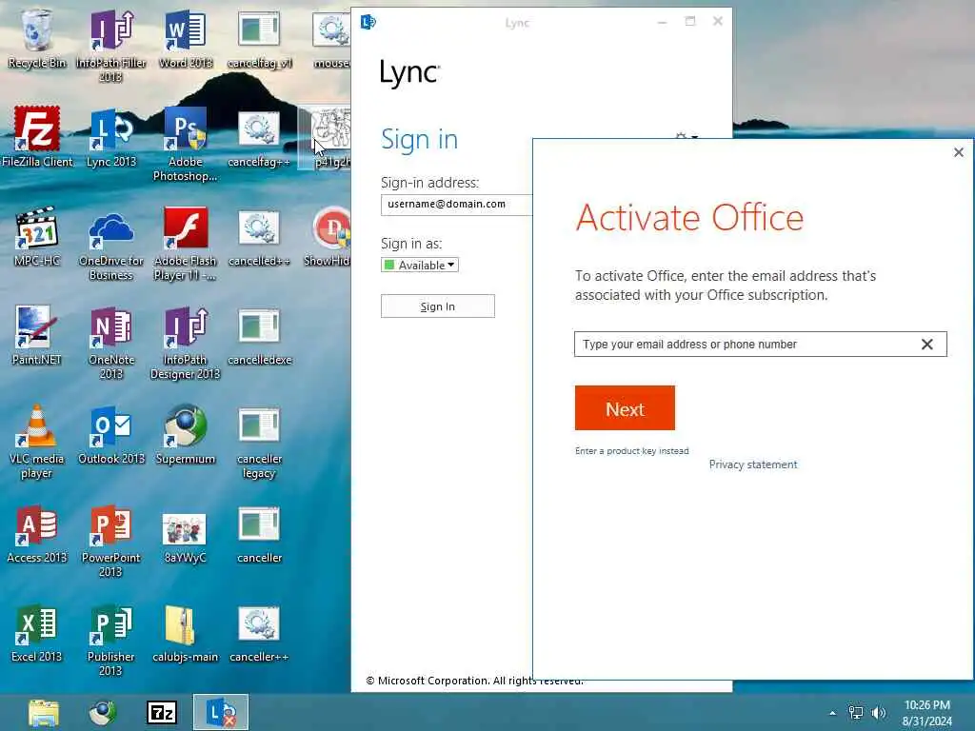The height and width of the screenshot is (731, 975).
Task: Open Outlook 2013 desktop shortcut
Action: coord(110,434)
